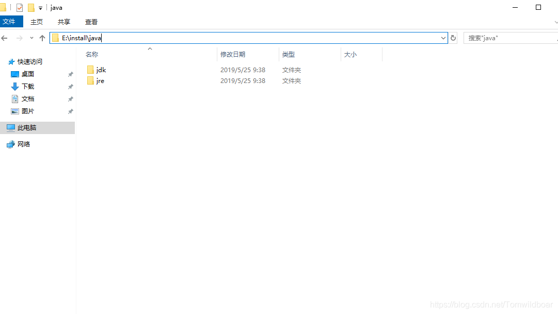Open the 文件 menu

(x=11, y=22)
